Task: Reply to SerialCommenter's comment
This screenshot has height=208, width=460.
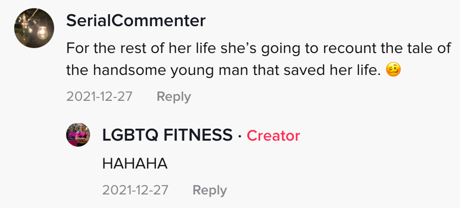Action: click(174, 97)
